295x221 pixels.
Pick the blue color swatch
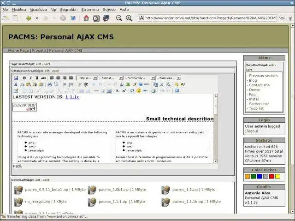coord(260,176)
